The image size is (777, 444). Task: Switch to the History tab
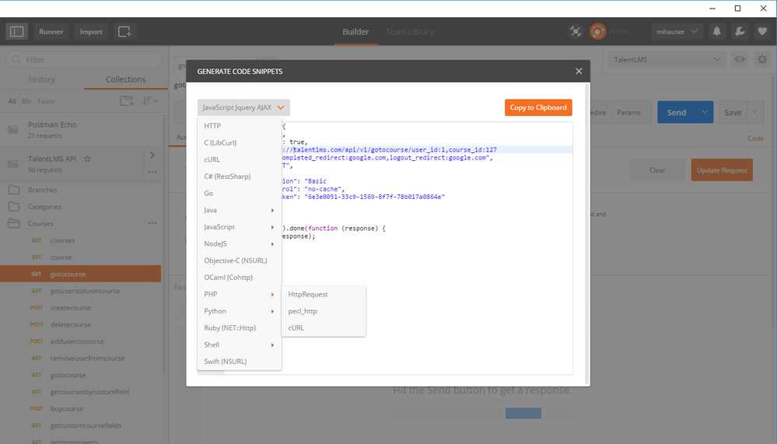tap(42, 79)
